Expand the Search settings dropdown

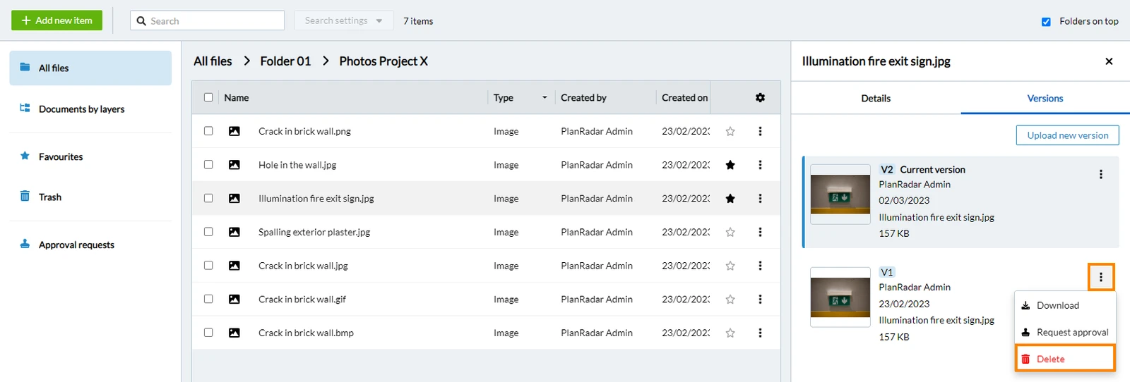pyautogui.click(x=344, y=20)
